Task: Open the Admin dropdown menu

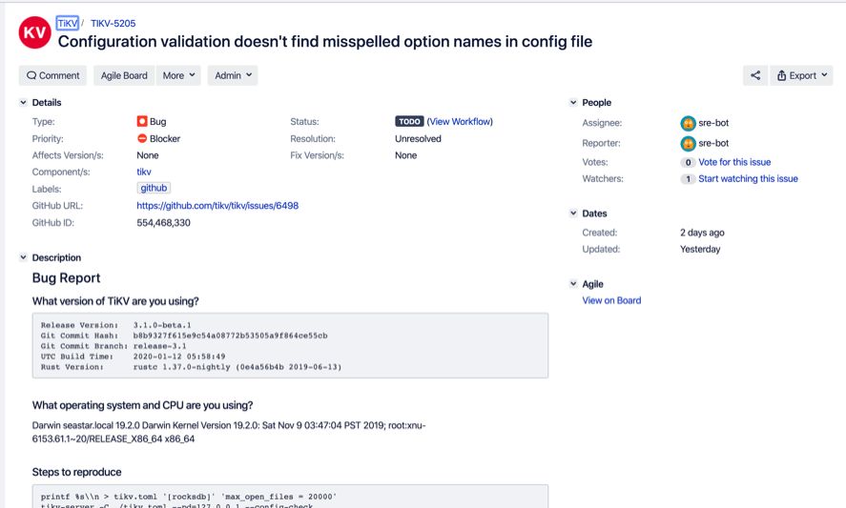Action: (234, 75)
